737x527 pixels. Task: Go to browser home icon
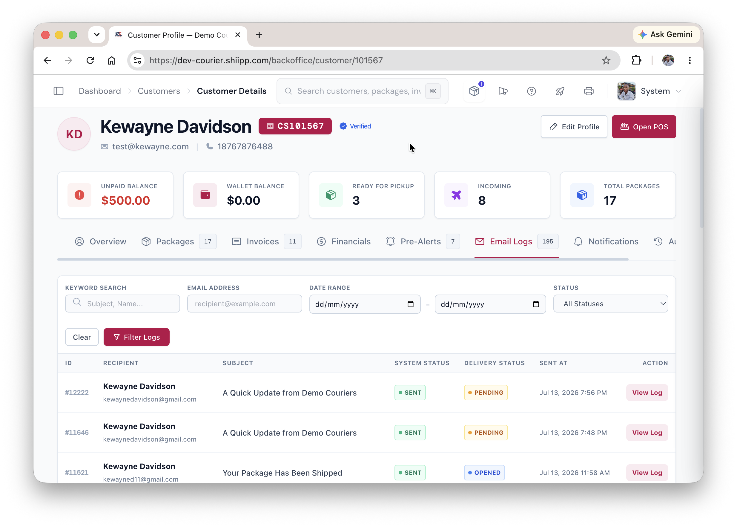pyautogui.click(x=112, y=60)
